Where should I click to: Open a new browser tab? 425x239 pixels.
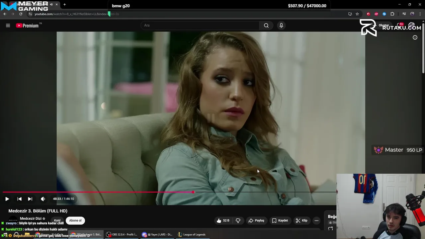click(64, 5)
